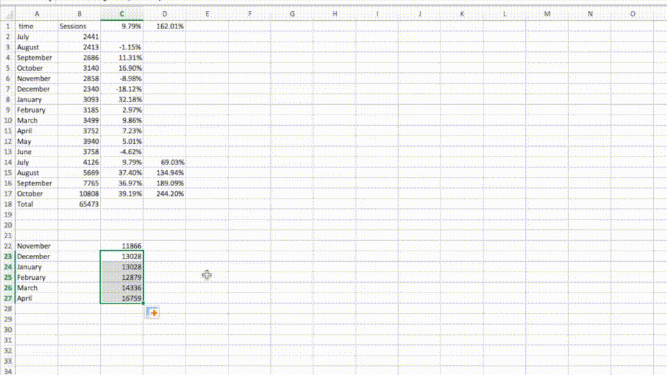Image resolution: width=667 pixels, height=375 pixels.
Task: Click cell showing 37.40%
Action: 122,173
